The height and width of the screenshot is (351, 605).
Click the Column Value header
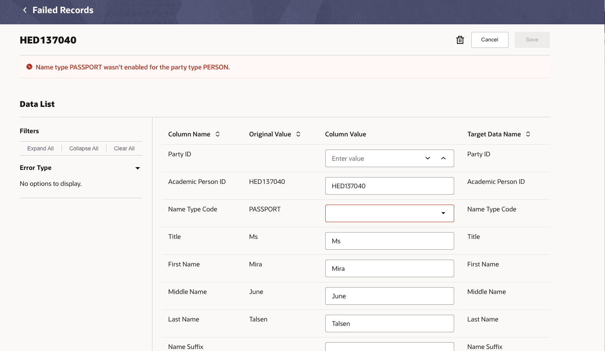346,134
